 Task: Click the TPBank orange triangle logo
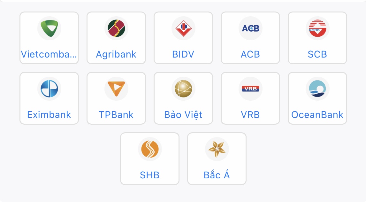(116, 89)
